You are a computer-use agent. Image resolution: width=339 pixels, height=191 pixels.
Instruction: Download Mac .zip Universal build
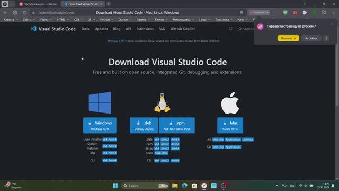248,140
